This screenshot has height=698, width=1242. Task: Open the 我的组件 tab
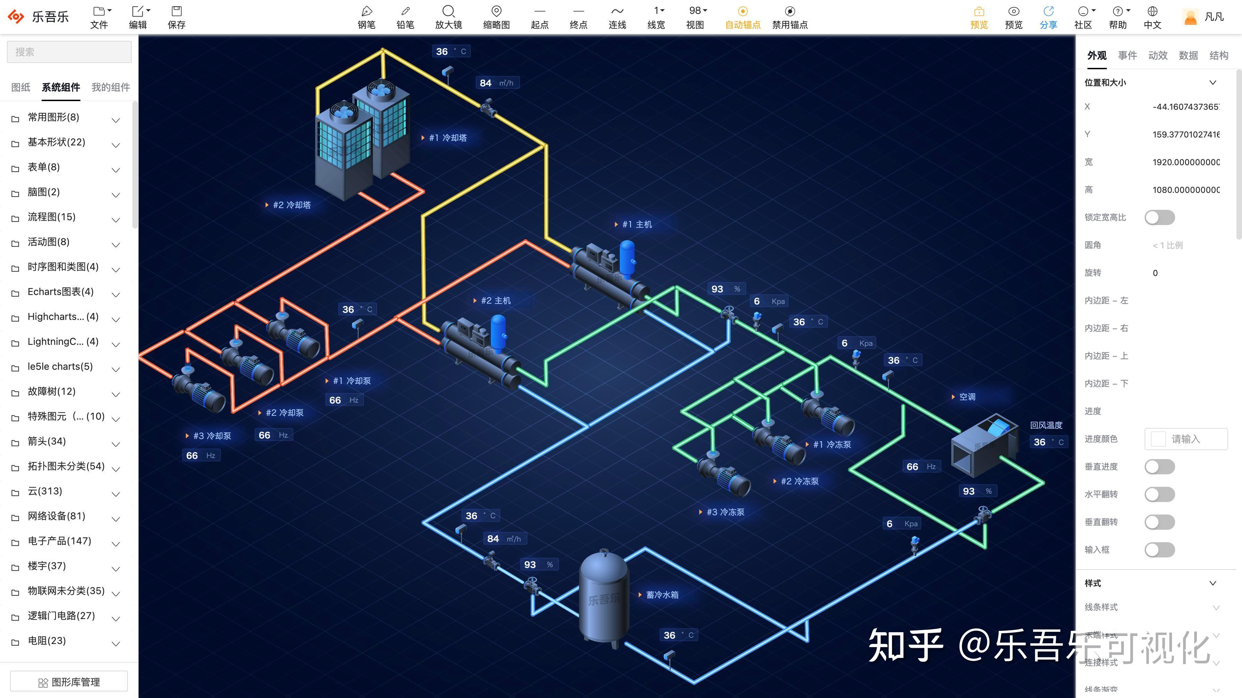coord(110,87)
